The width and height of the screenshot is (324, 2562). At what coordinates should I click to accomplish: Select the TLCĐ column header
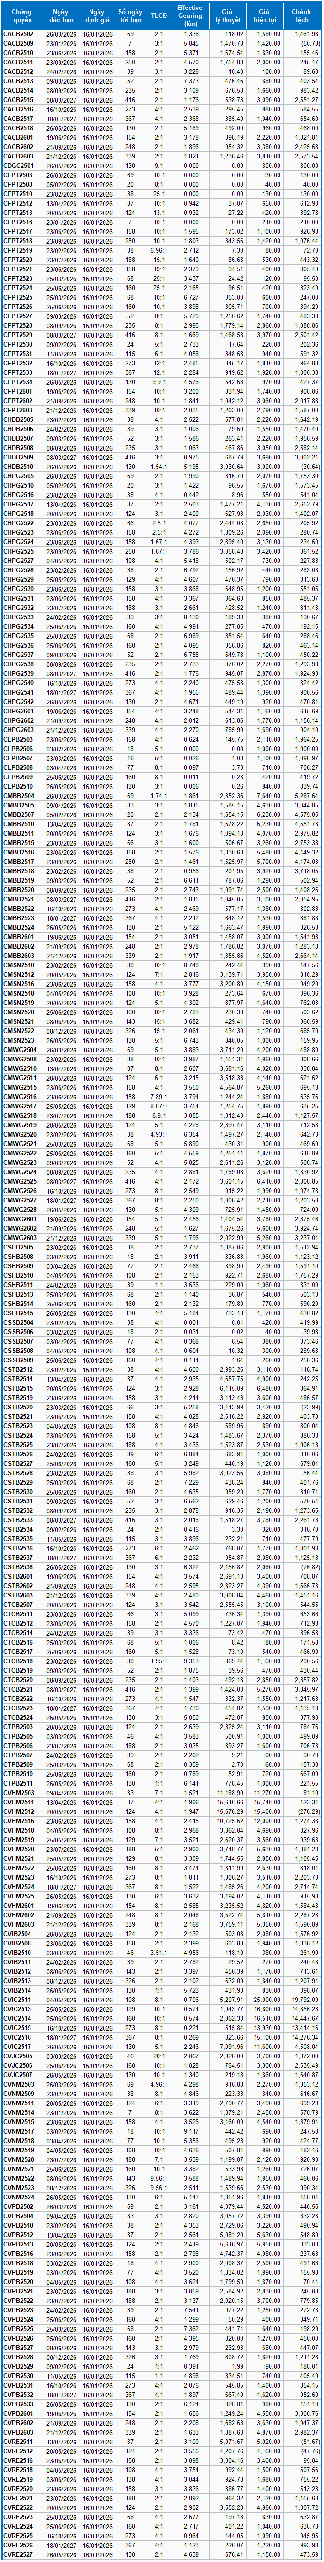pyautogui.click(x=158, y=15)
